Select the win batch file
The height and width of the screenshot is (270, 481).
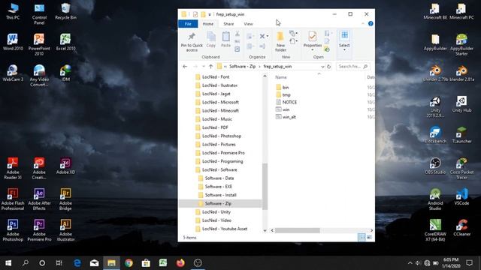pos(283,109)
